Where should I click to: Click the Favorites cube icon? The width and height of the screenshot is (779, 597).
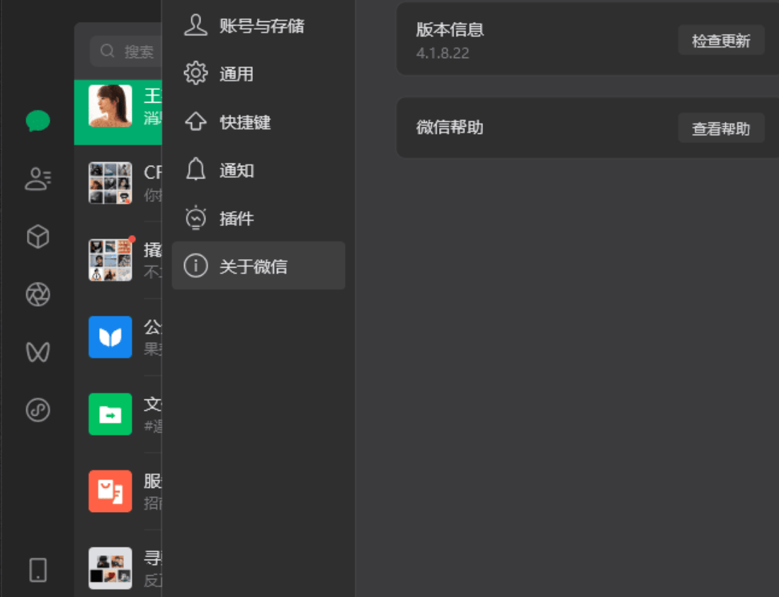[x=38, y=237]
